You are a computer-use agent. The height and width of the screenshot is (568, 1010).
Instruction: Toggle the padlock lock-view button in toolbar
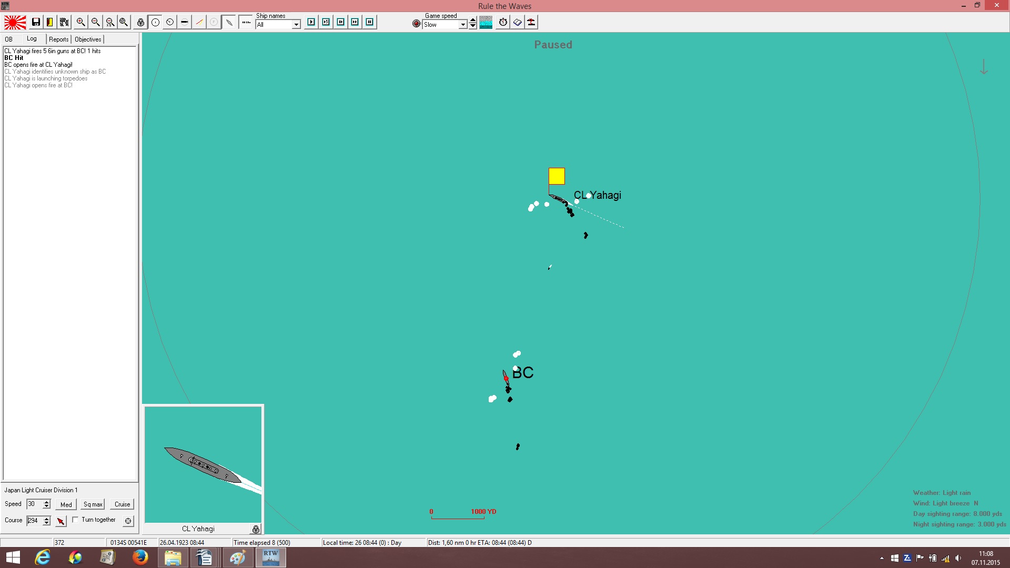[x=140, y=22]
